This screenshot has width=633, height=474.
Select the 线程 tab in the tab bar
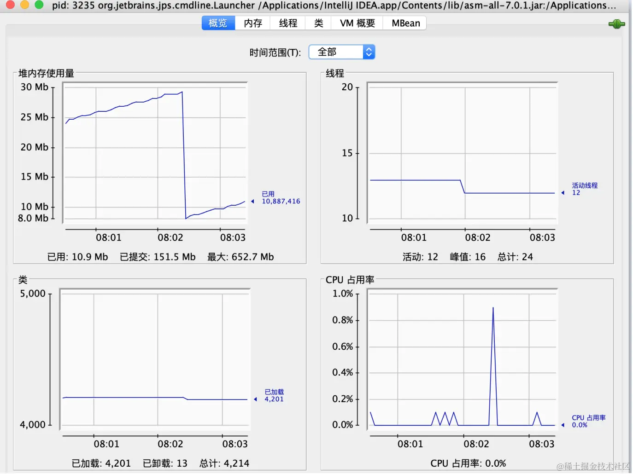(288, 23)
